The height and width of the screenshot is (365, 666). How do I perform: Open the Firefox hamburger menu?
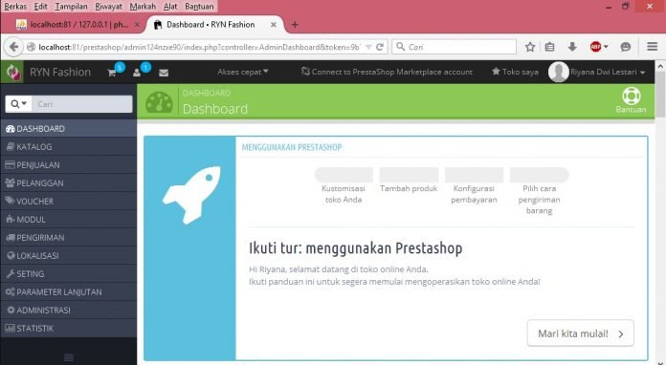pyautogui.click(x=652, y=47)
